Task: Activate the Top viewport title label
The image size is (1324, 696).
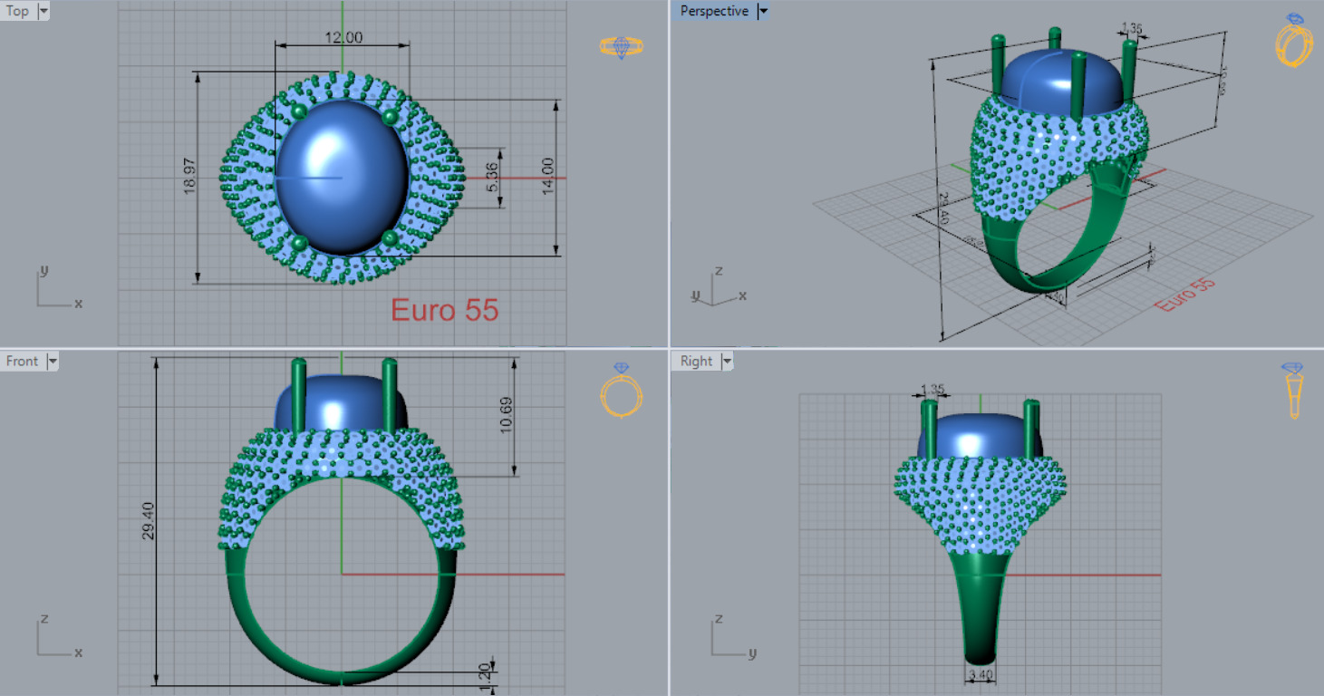Action: (18, 12)
